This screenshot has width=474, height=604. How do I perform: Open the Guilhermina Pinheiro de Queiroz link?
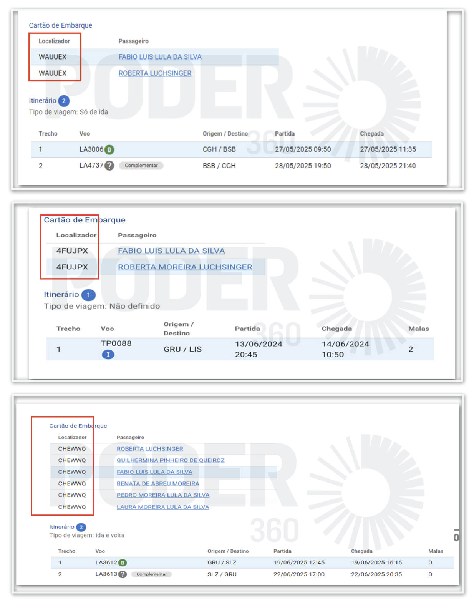pos(171,460)
